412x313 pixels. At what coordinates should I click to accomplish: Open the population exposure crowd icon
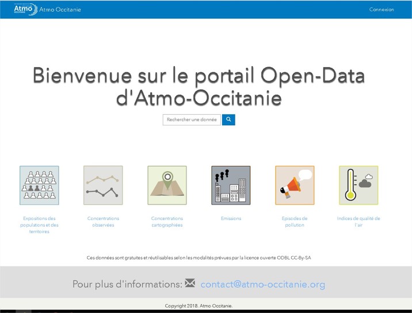click(x=39, y=186)
